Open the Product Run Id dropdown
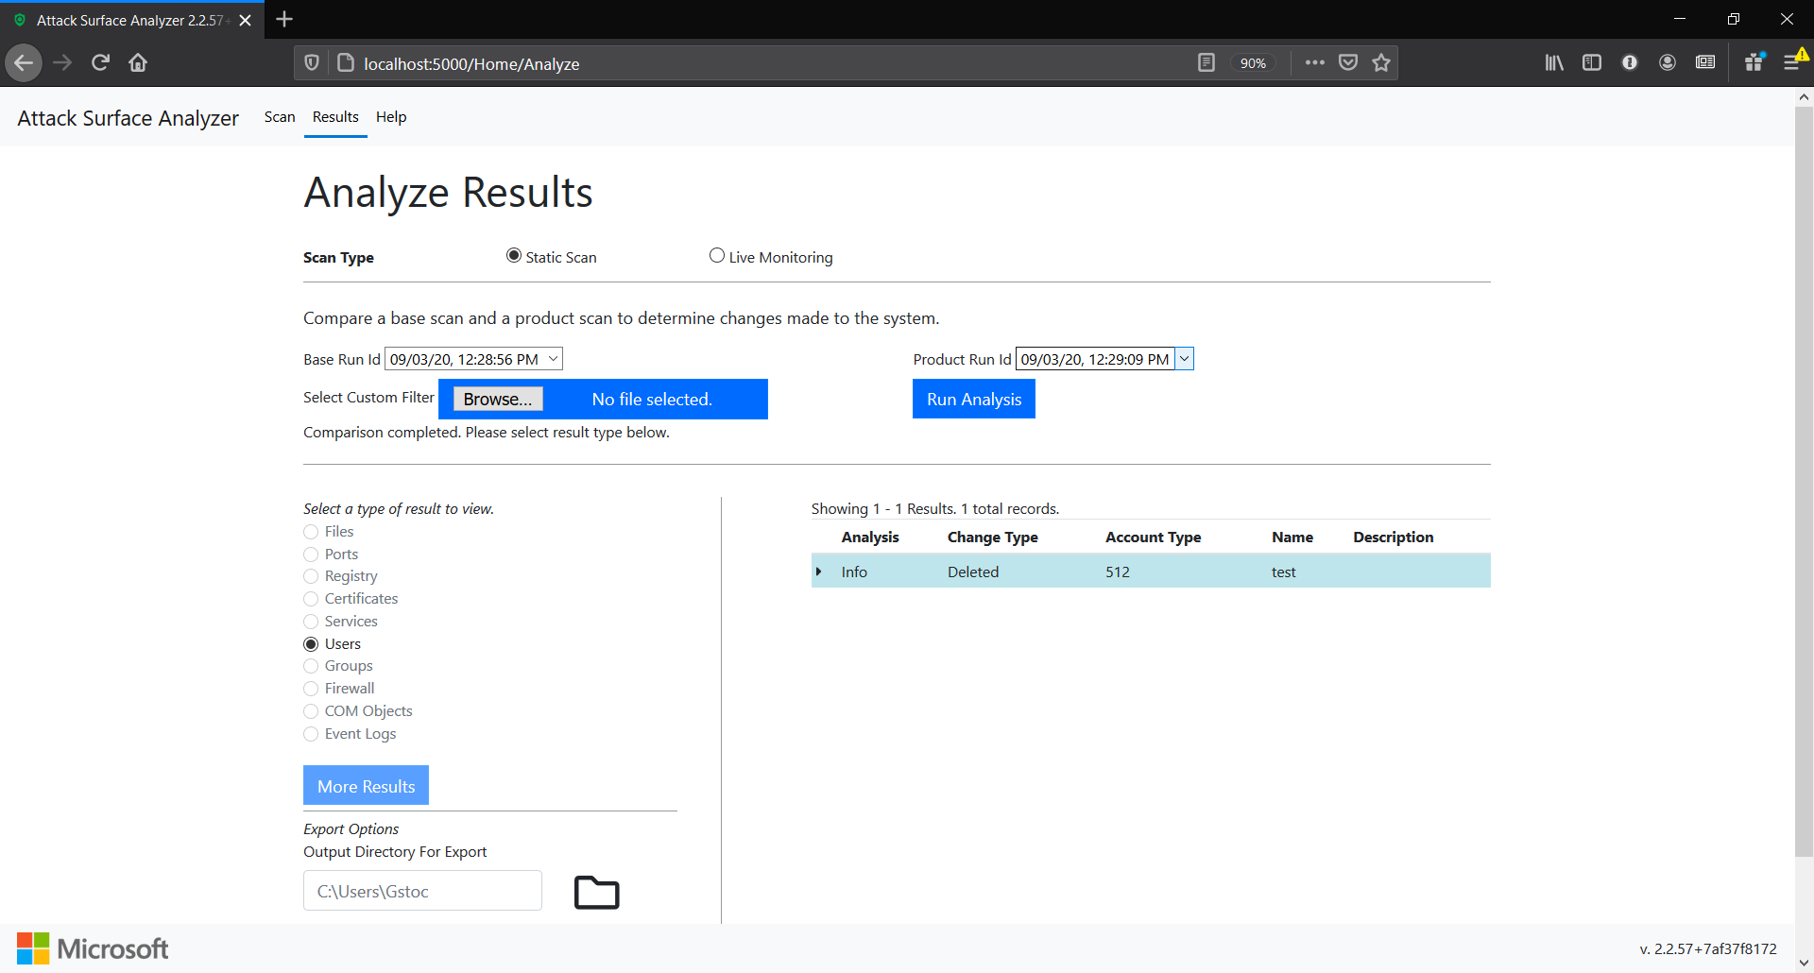1814x973 pixels. pos(1104,359)
